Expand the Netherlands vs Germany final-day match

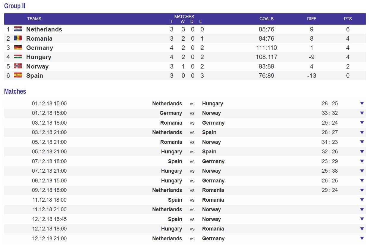point(362,238)
